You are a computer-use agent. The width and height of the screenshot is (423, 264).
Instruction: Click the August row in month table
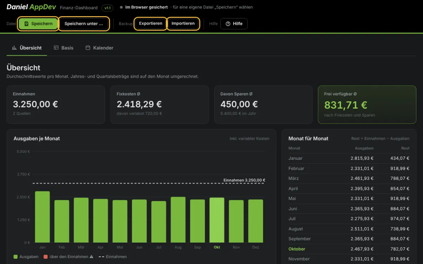[349, 229]
